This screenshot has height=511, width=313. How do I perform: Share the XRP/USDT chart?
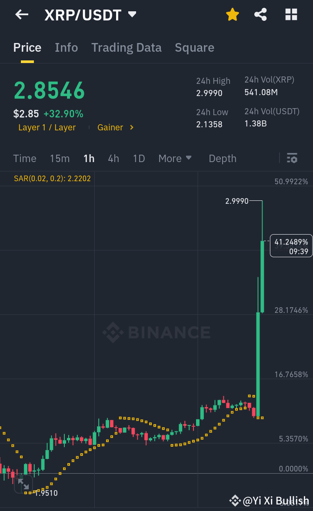point(260,14)
